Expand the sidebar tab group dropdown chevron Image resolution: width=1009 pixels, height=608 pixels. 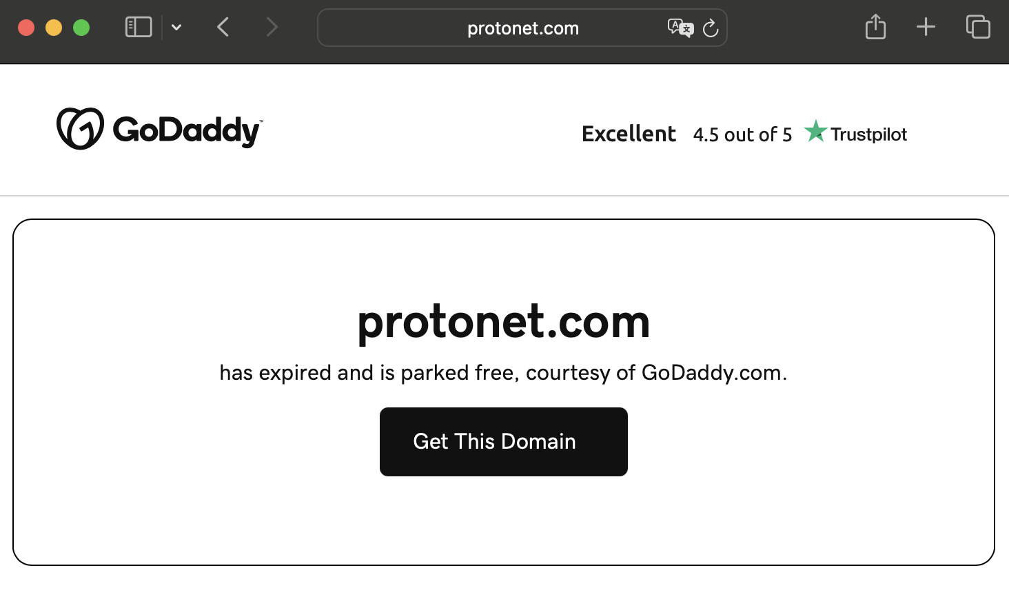click(x=176, y=28)
